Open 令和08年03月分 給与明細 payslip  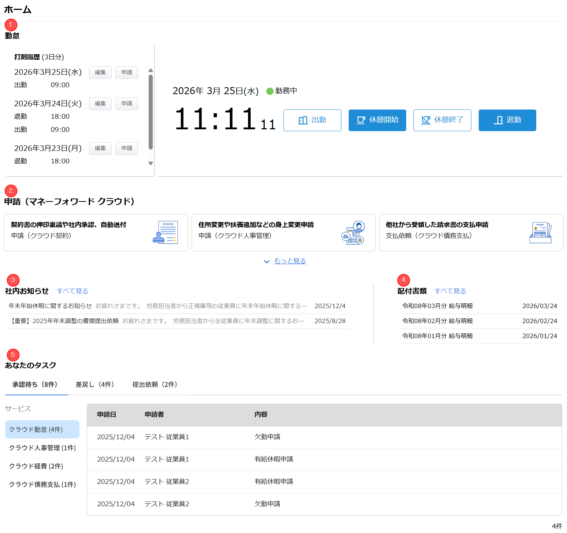coord(437,306)
